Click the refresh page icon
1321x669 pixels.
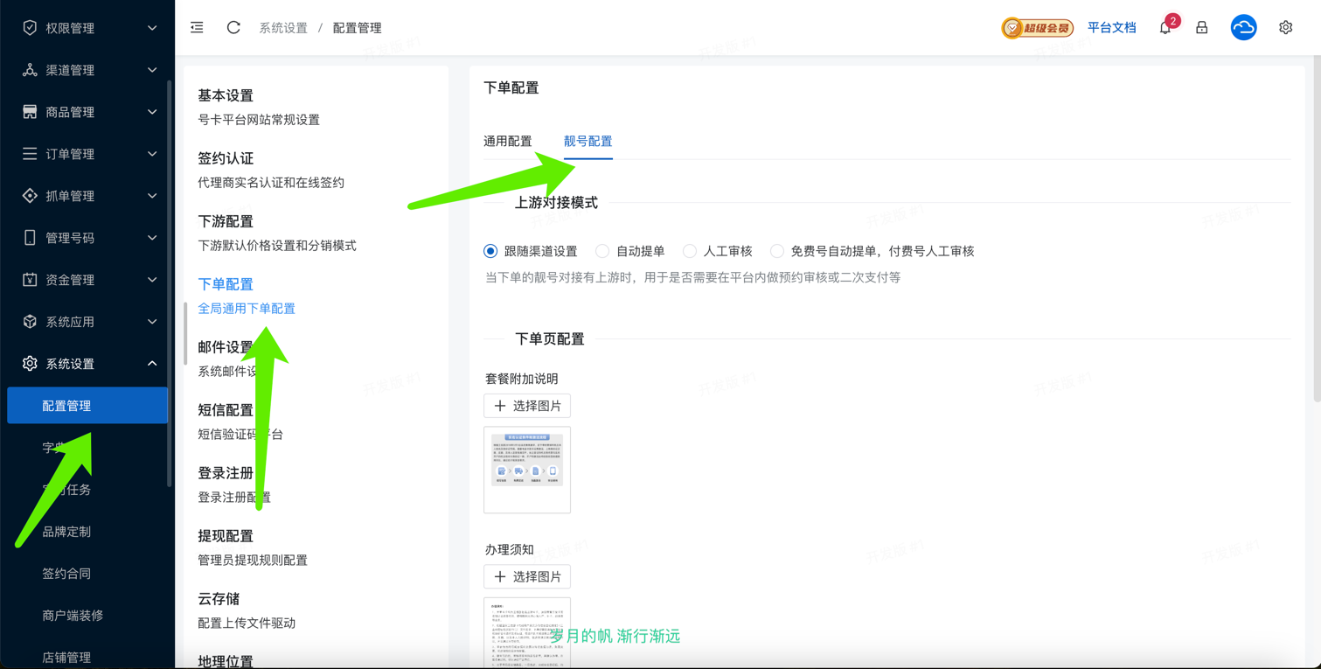[x=233, y=28]
